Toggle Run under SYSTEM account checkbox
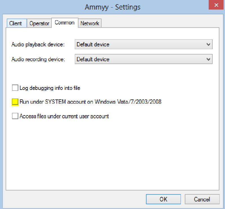This screenshot has height=209, width=225. pyautogui.click(x=15, y=102)
